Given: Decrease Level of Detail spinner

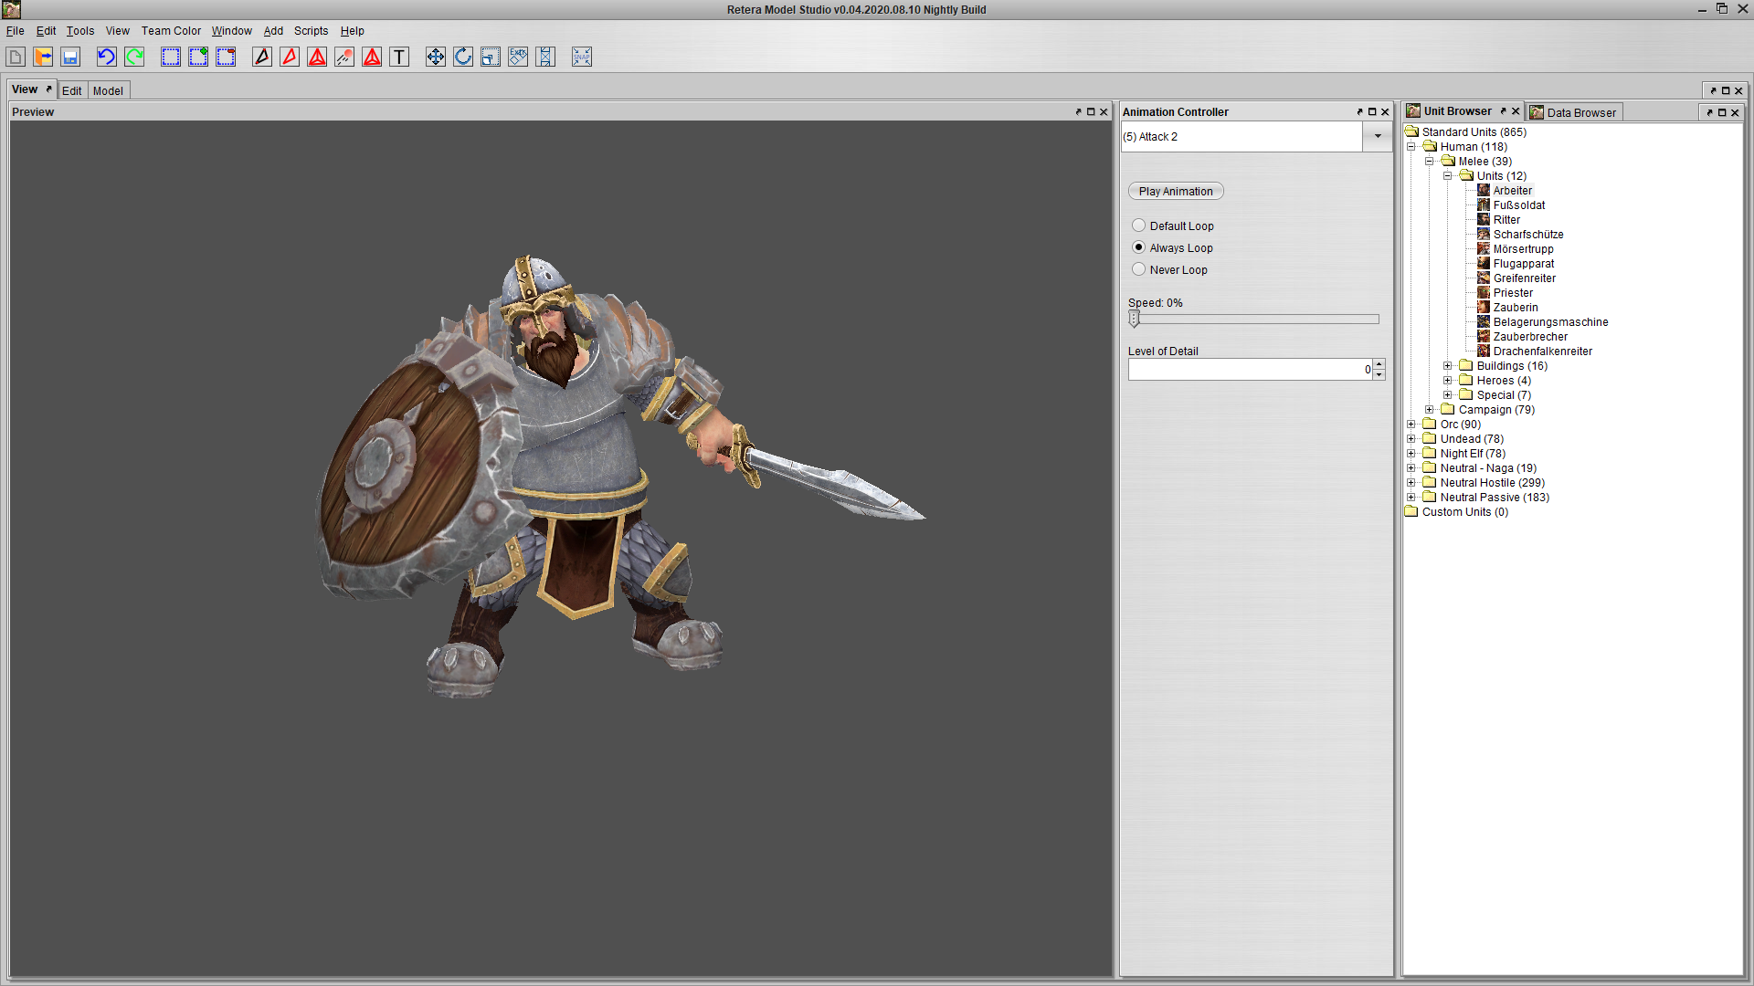Looking at the screenshot, I should tap(1379, 374).
